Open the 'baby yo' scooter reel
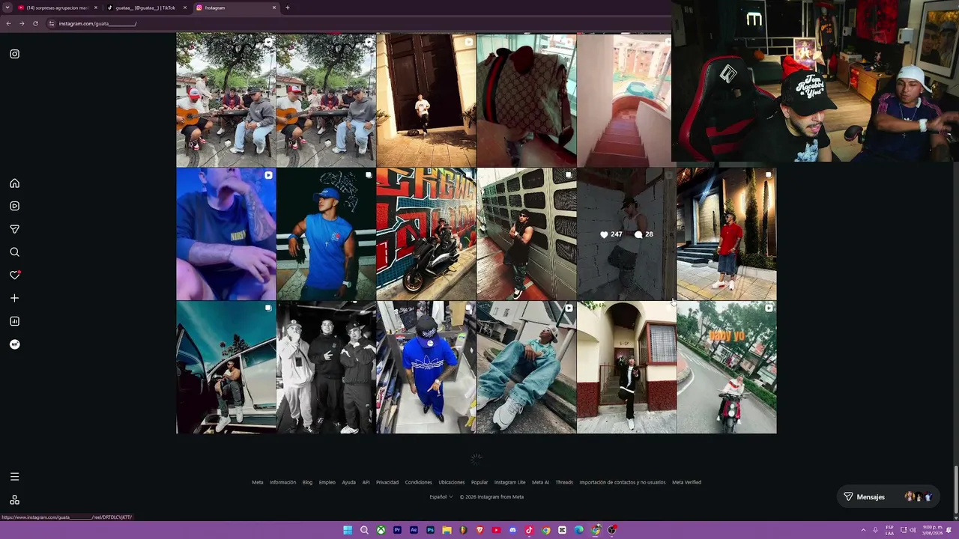959x539 pixels. click(x=727, y=368)
